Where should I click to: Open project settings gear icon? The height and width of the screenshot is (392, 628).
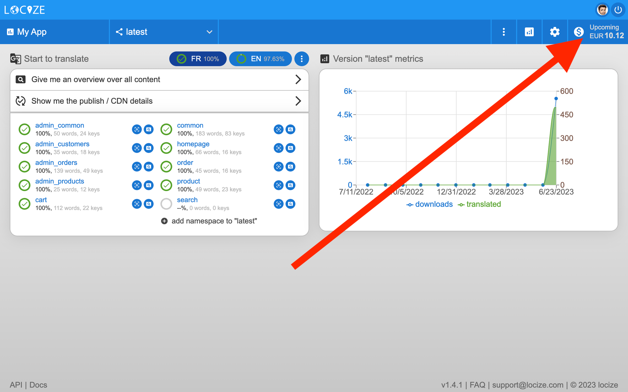554,32
